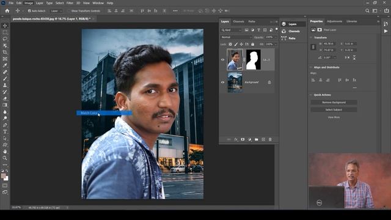
Task: Select the Move tool in the toolbox
Action: click(x=5, y=26)
